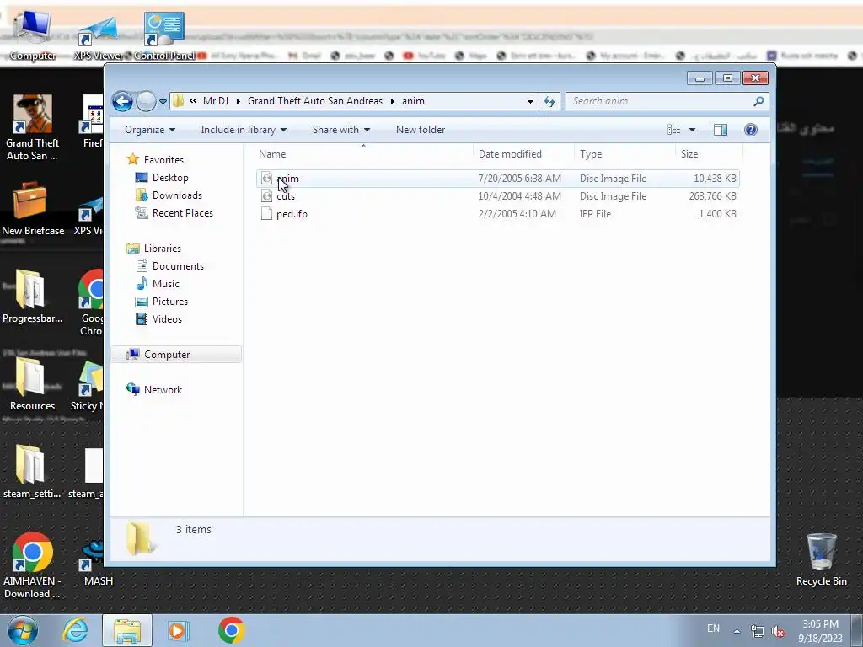Select the New Briefcase desktop icon
The image size is (863, 647).
[33, 209]
